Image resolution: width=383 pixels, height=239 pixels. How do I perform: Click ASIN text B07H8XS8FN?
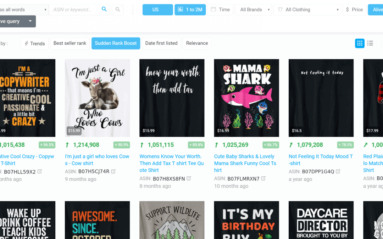pyautogui.click(x=169, y=179)
